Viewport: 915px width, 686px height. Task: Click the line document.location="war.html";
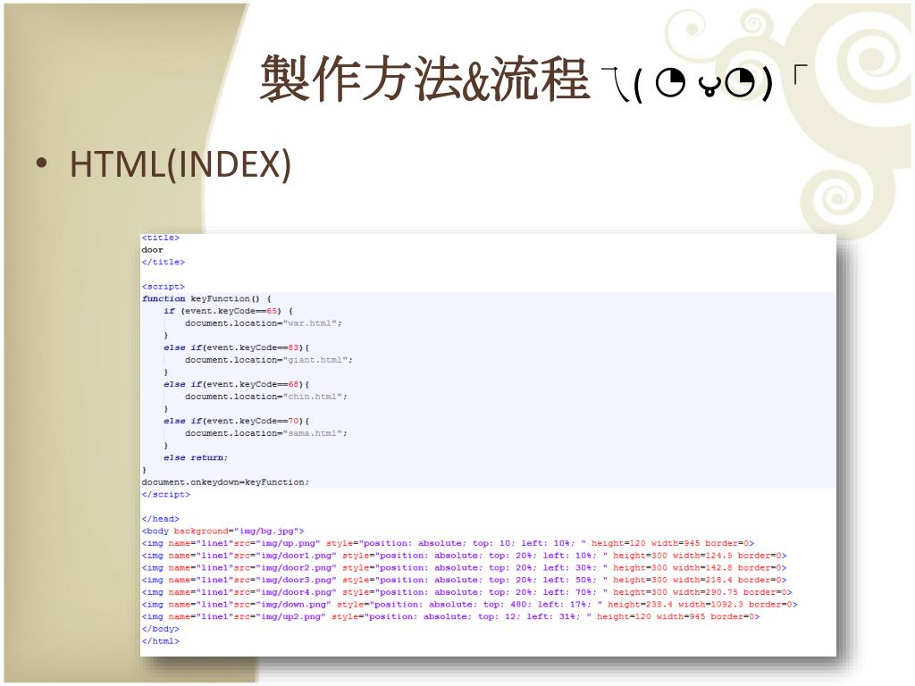[x=264, y=323]
